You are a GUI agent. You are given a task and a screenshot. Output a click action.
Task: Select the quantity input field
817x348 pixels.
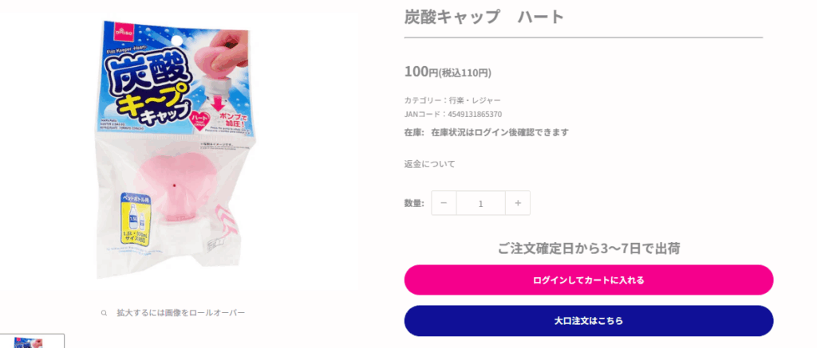coord(481,203)
